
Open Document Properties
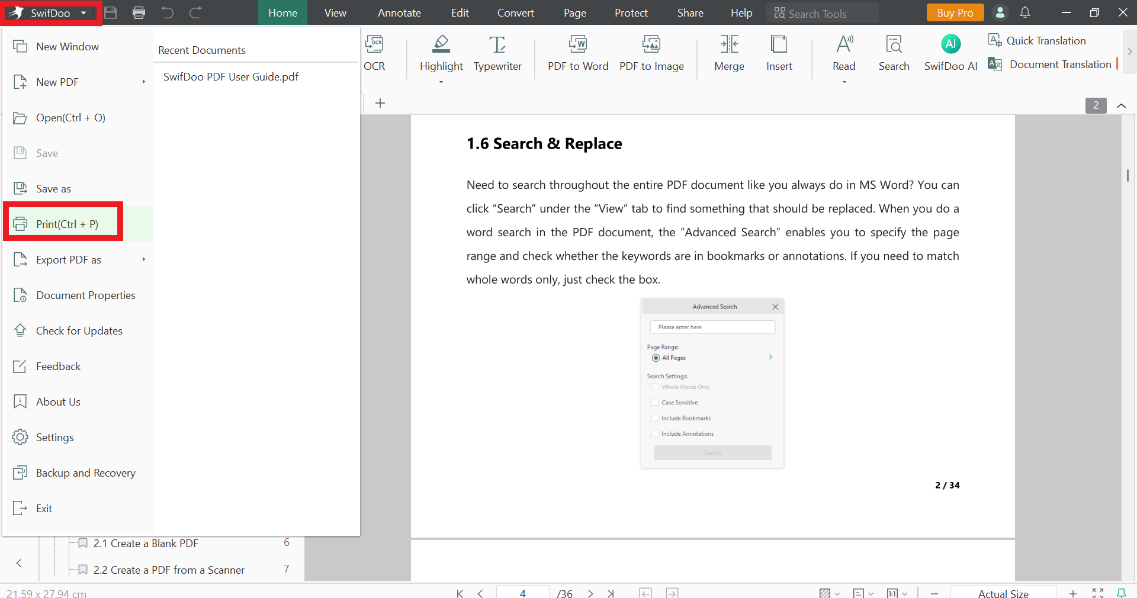[78, 295]
